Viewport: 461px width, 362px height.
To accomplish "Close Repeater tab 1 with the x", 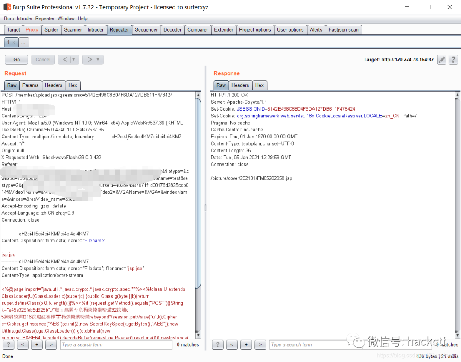I will 14,43.
